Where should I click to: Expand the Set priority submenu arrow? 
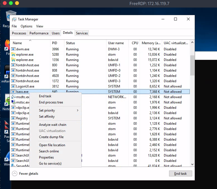[78, 110]
